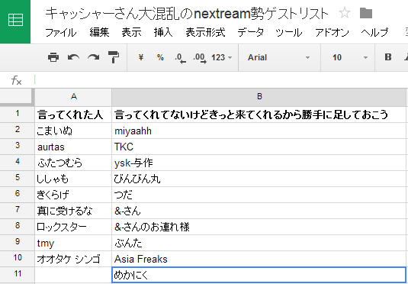Open the データ menu
408x284 pixels.
(251, 33)
